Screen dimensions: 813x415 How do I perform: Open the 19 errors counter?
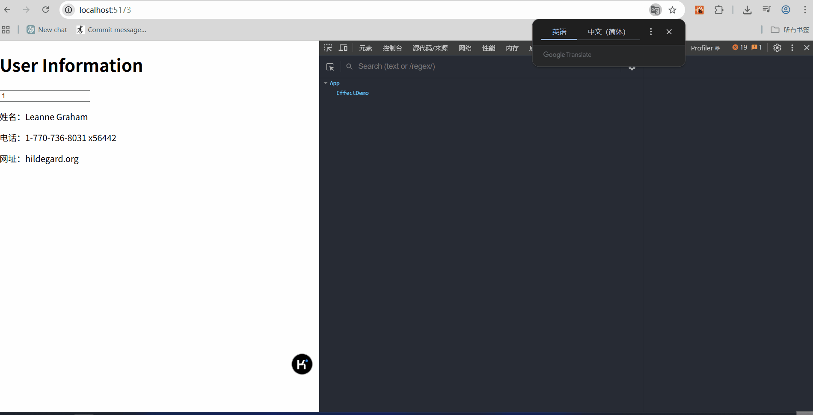[x=740, y=47]
